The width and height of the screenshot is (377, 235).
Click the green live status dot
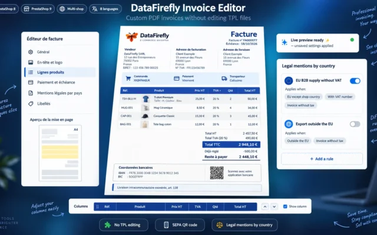(x=352, y=40)
